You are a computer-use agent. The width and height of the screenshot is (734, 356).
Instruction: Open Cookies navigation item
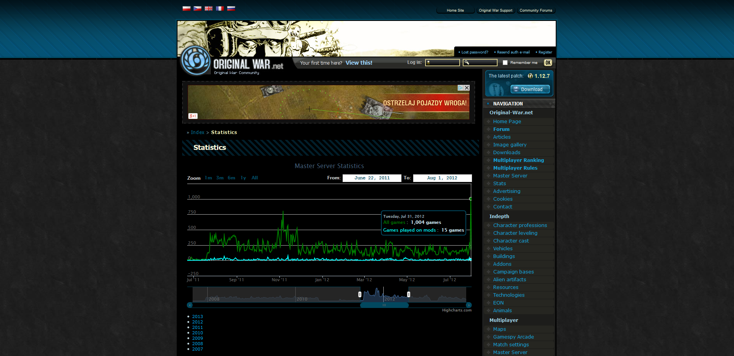[x=503, y=199]
